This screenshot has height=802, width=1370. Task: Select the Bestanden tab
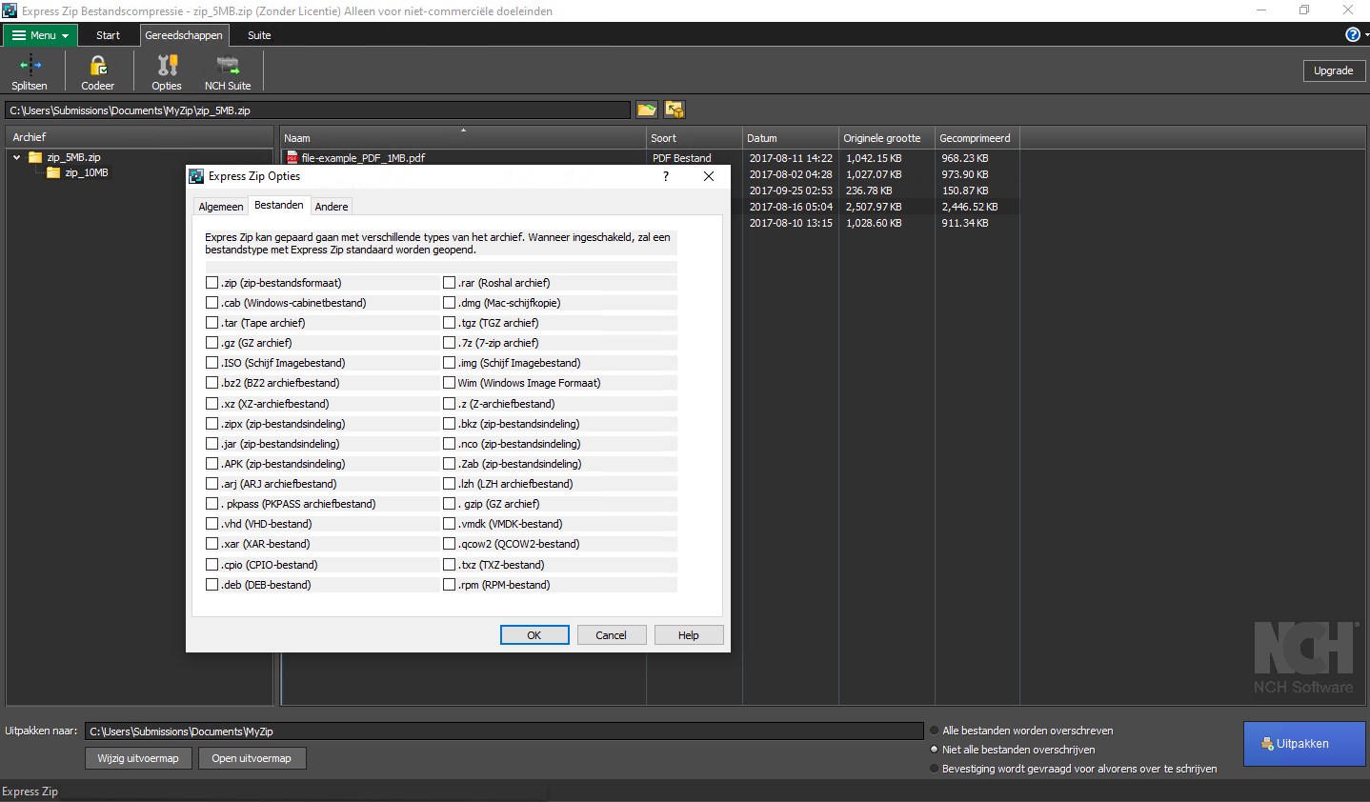click(x=279, y=205)
